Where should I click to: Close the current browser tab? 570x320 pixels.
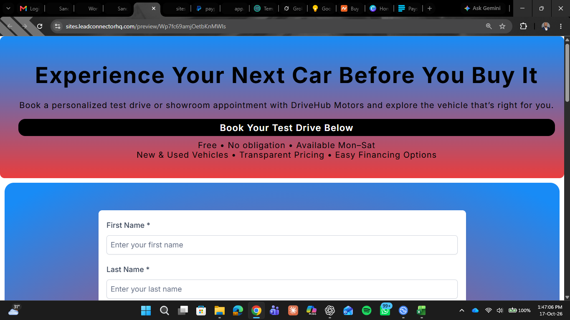pyautogui.click(x=153, y=8)
